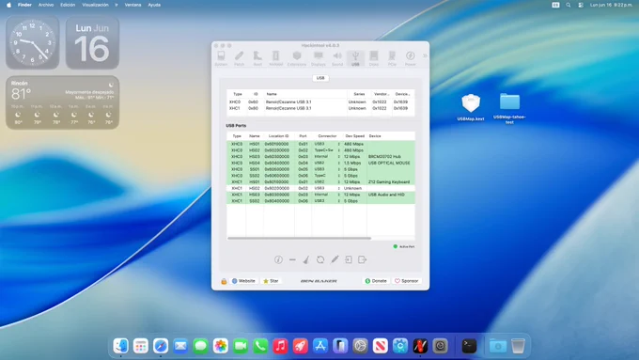Select the last SS02 row with location 0x80400000
Image resolution: width=639 pixels, height=360 pixels.
(320, 201)
